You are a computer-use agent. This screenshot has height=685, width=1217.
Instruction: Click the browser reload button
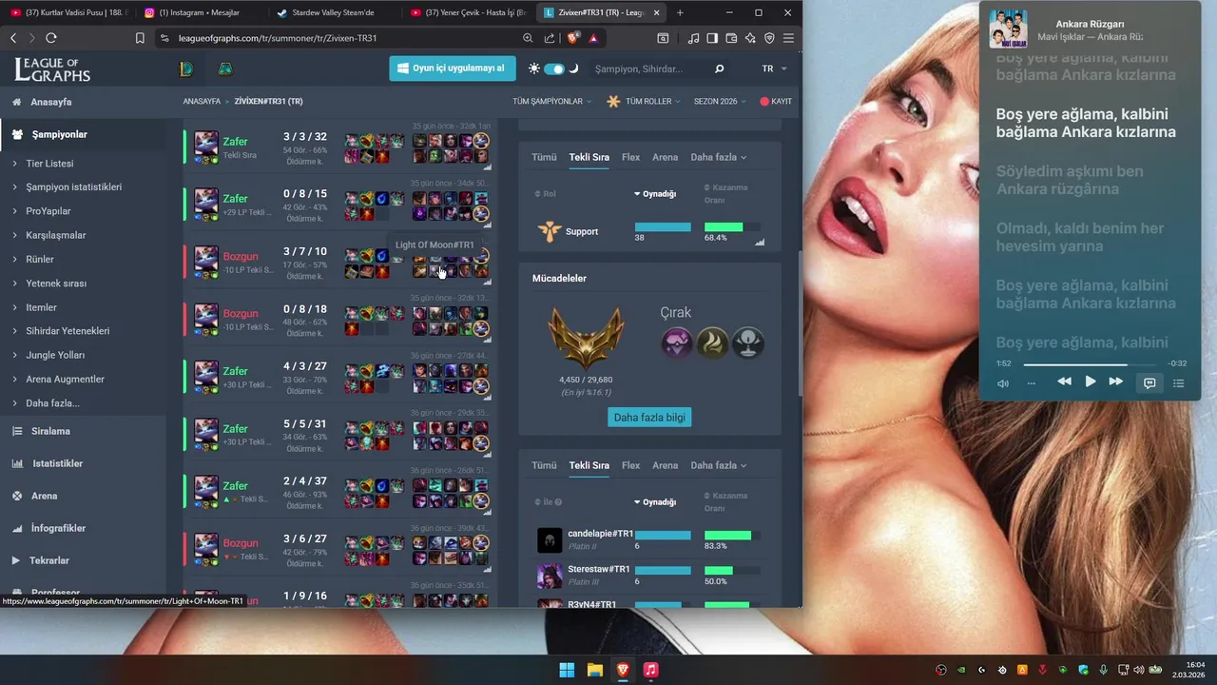[51, 38]
